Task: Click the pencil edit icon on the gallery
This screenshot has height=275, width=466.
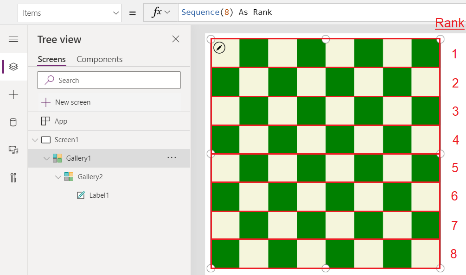Action: pos(219,47)
